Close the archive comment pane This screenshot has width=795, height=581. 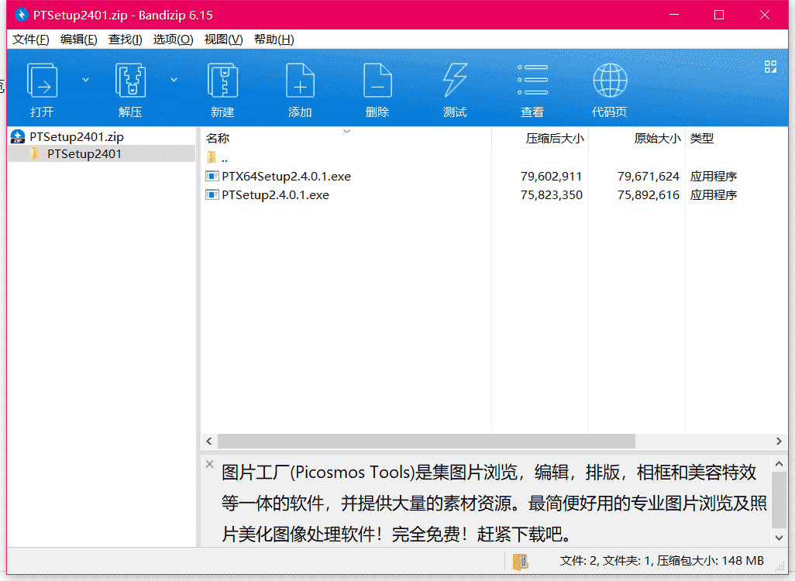point(209,464)
